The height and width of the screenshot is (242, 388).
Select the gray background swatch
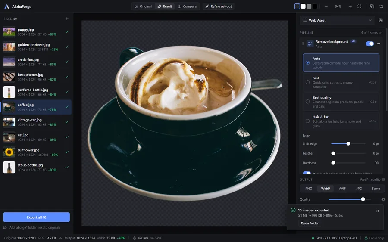309,6
